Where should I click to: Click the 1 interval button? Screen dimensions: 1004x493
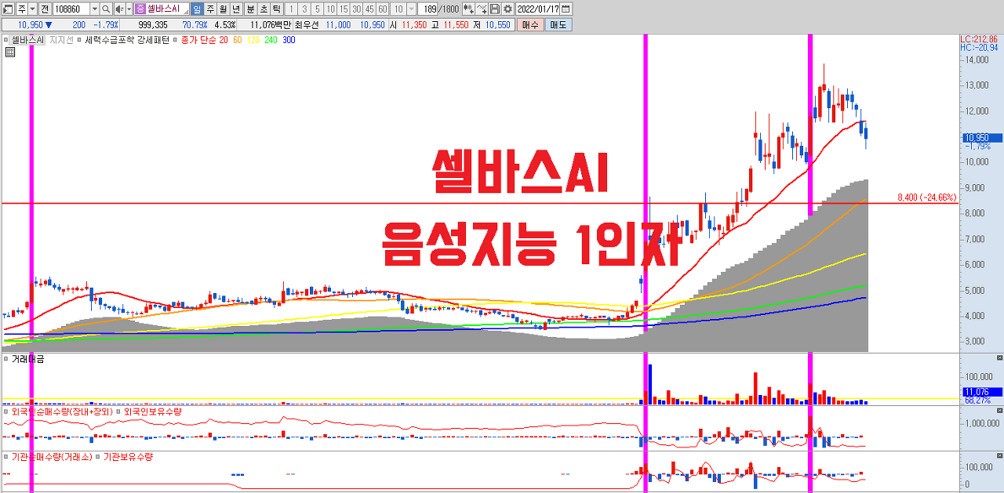pyautogui.click(x=291, y=9)
